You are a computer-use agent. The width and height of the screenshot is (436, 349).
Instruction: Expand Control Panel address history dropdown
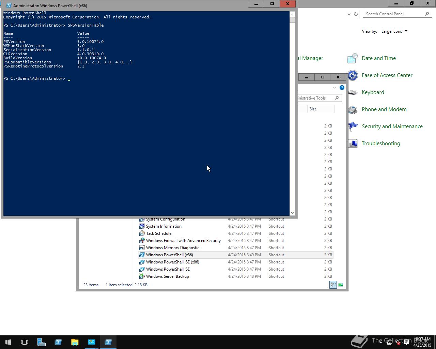point(349,14)
